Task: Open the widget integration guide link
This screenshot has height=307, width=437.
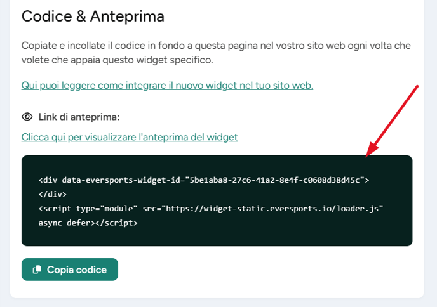Action: click(x=167, y=86)
